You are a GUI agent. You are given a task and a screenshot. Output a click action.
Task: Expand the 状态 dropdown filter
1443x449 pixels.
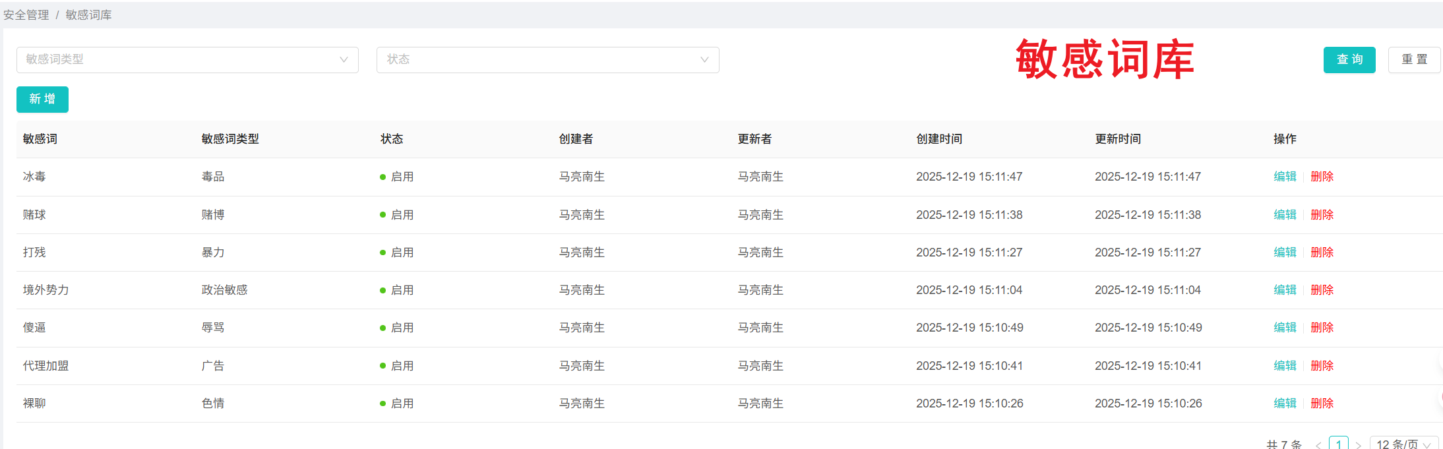pos(547,60)
